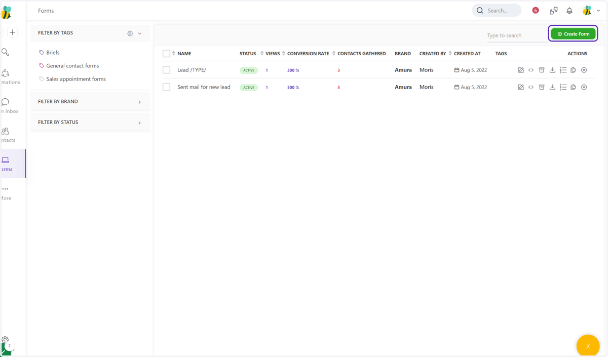Click contacts gathered count 5

(338, 88)
